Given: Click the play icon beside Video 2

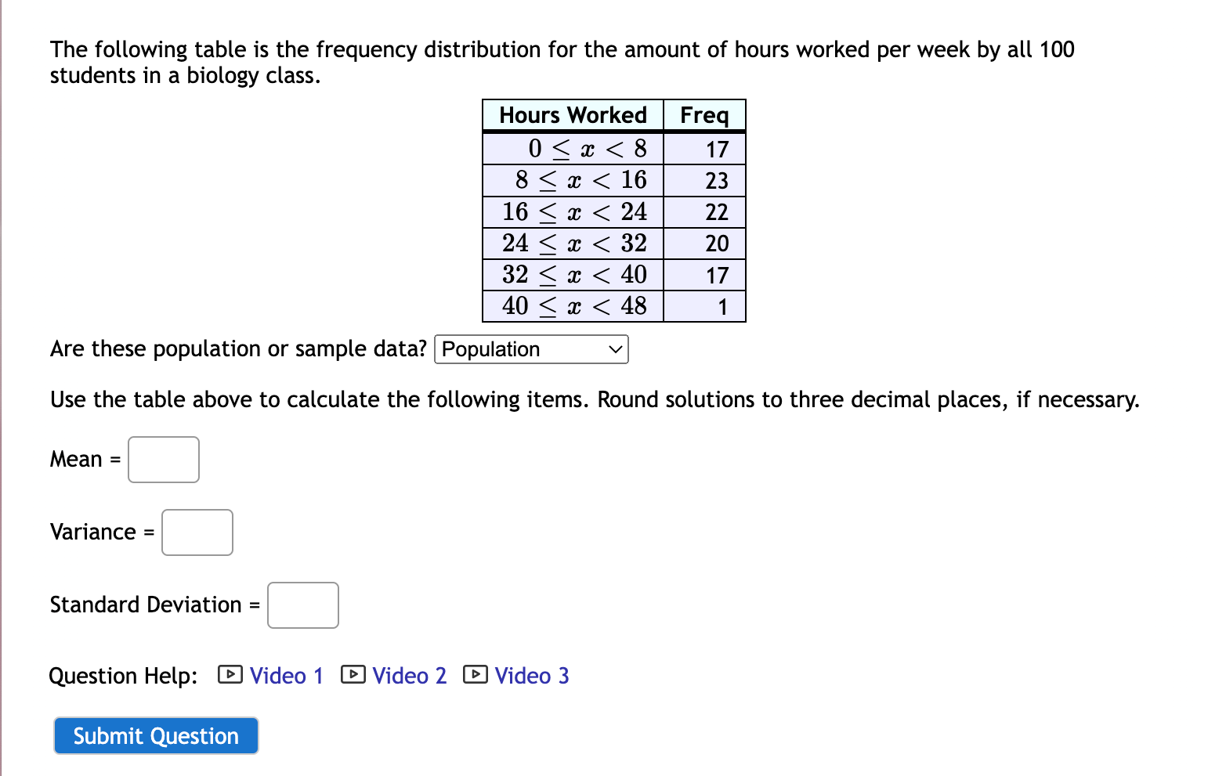Looking at the screenshot, I should tap(353, 674).
